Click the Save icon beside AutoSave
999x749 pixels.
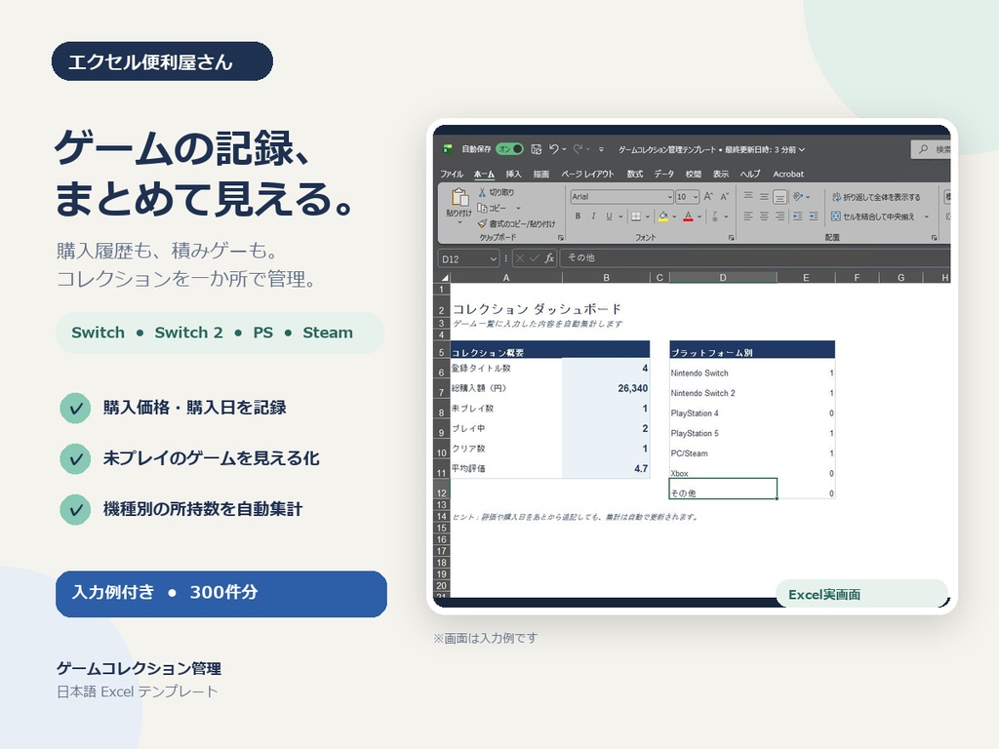[536, 149]
